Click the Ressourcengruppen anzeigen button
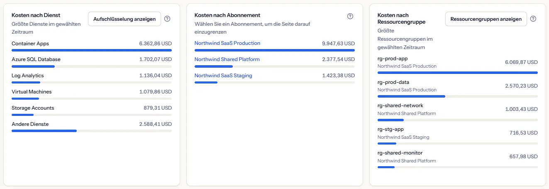This screenshot has width=549, height=189. (x=486, y=19)
